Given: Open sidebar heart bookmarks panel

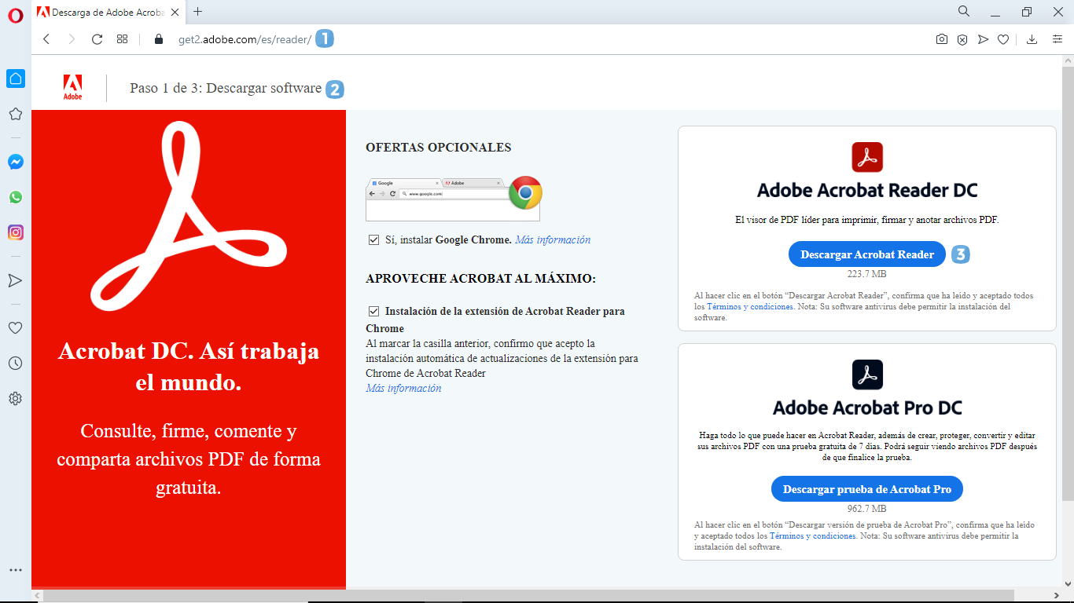Looking at the screenshot, I should (15, 327).
